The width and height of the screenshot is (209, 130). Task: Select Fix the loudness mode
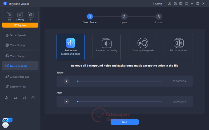[179, 47]
